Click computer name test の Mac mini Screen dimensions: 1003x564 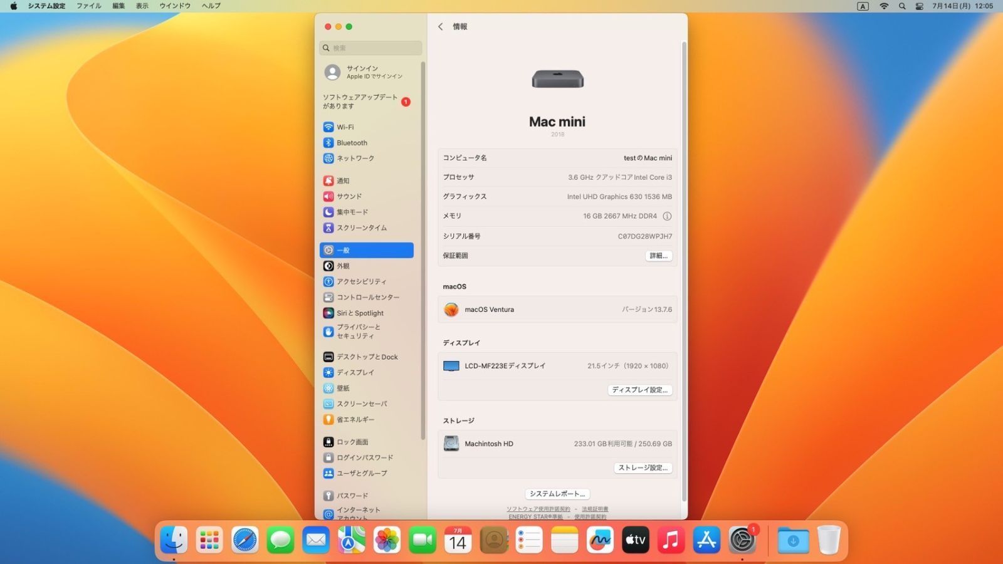tap(648, 158)
